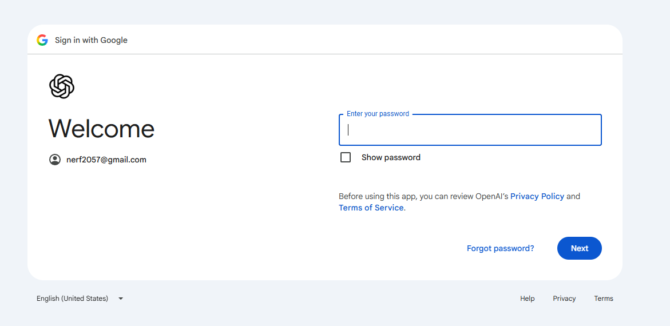Click the Show password label text

[x=391, y=157]
